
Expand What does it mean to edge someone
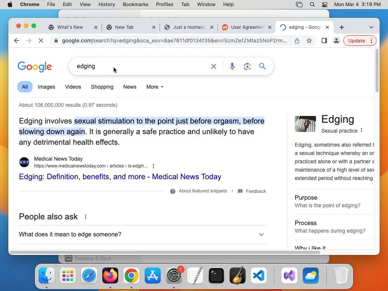[142, 235]
